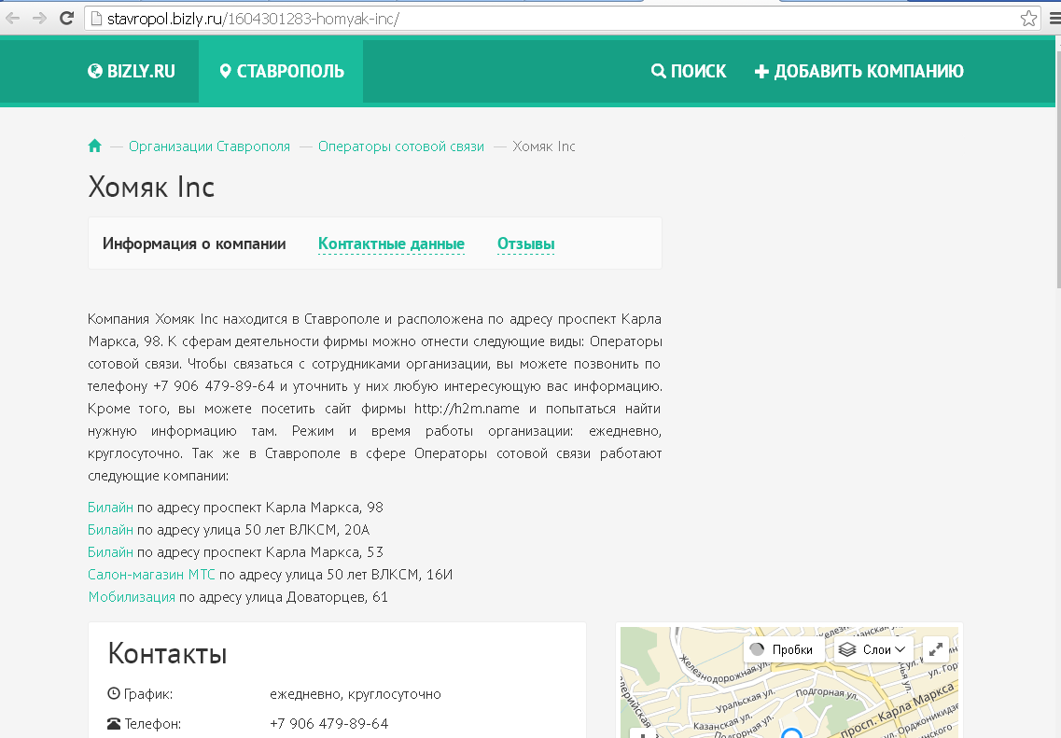Image resolution: width=1061 pixels, height=738 pixels.
Task: Click ДОБАВИТЬ КОМПАНИЮ button
Action: (x=859, y=72)
